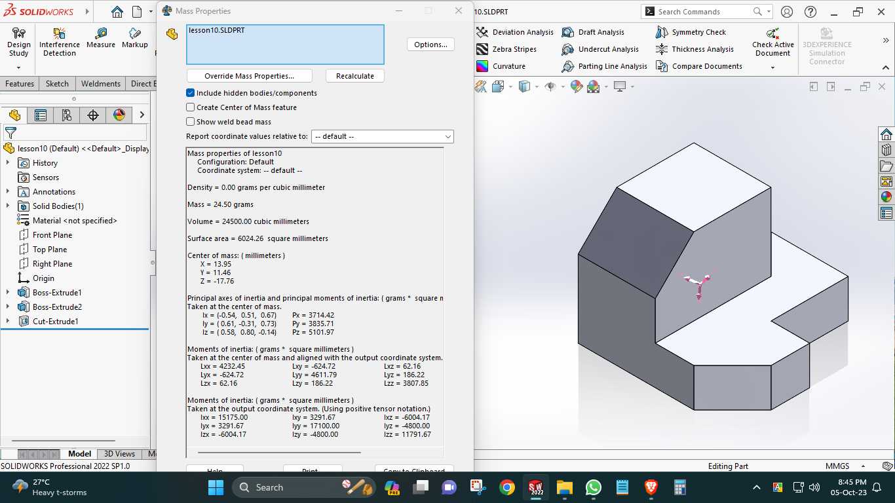Open Compare Documents tool

point(699,66)
